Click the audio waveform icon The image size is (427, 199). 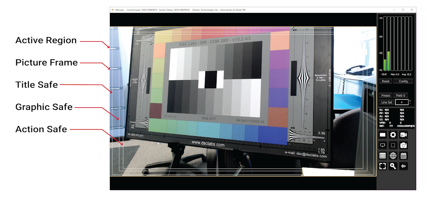(x=403, y=166)
